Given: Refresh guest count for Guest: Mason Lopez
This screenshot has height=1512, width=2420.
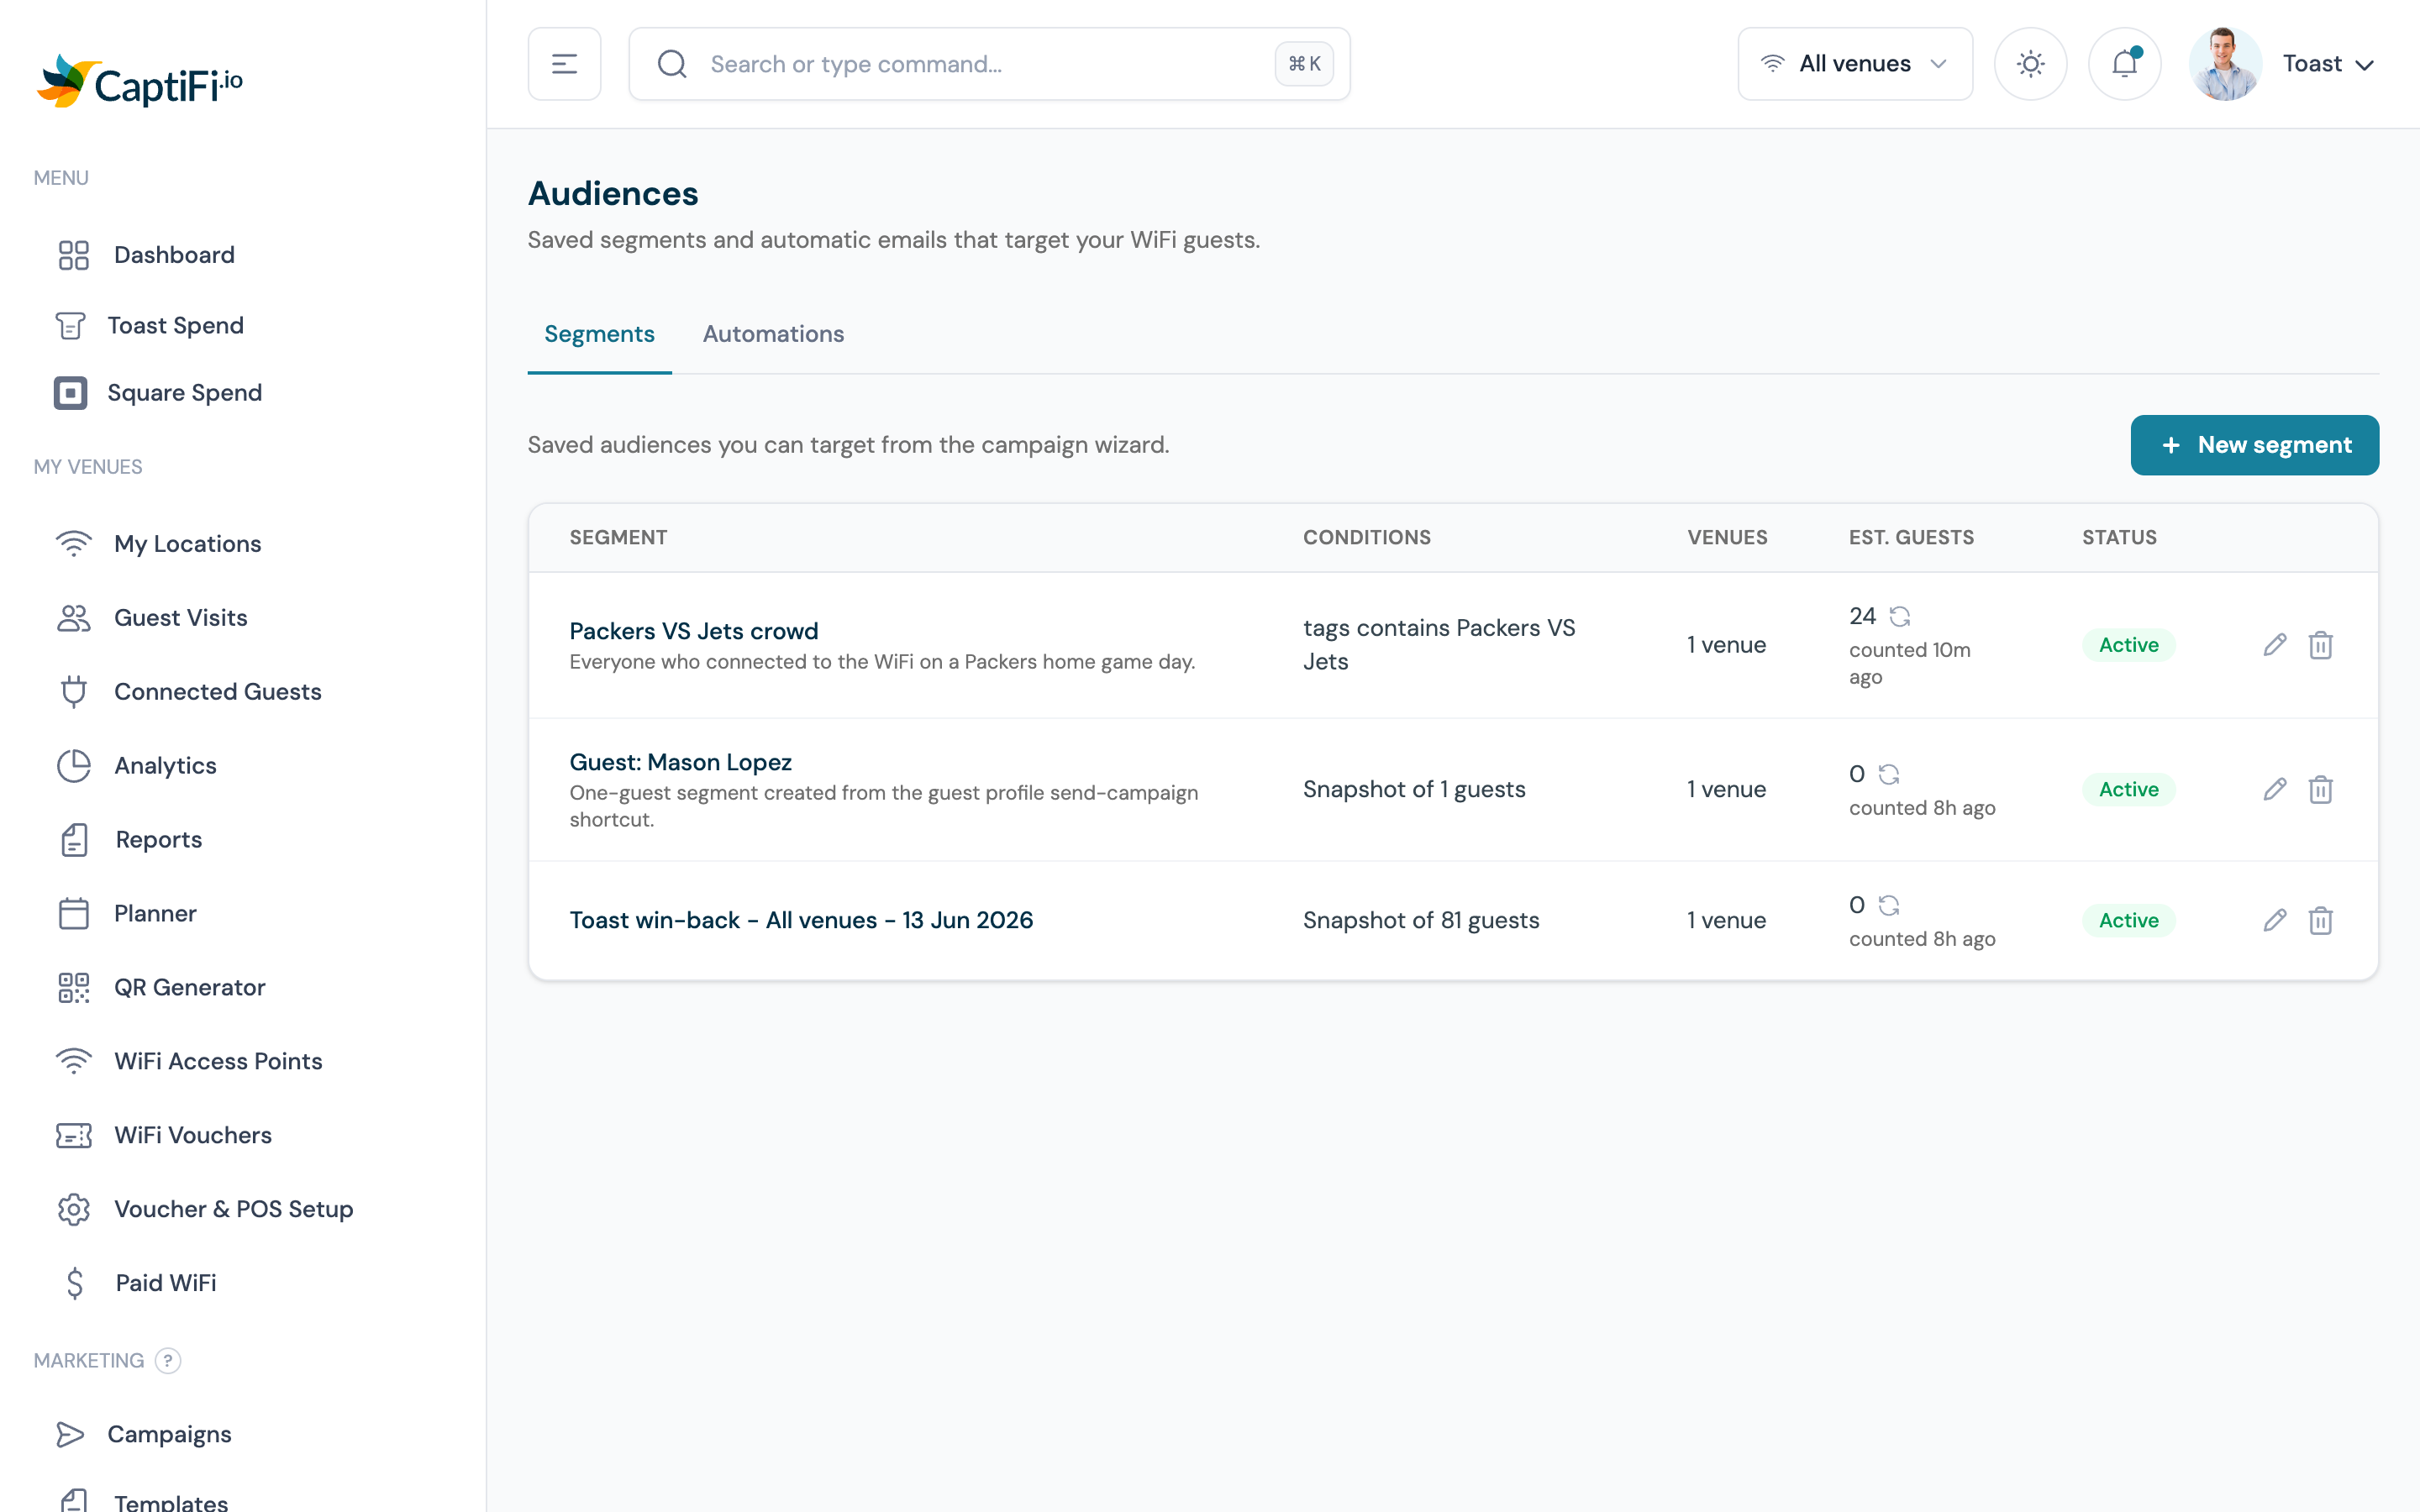Looking at the screenshot, I should (1888, 774).
